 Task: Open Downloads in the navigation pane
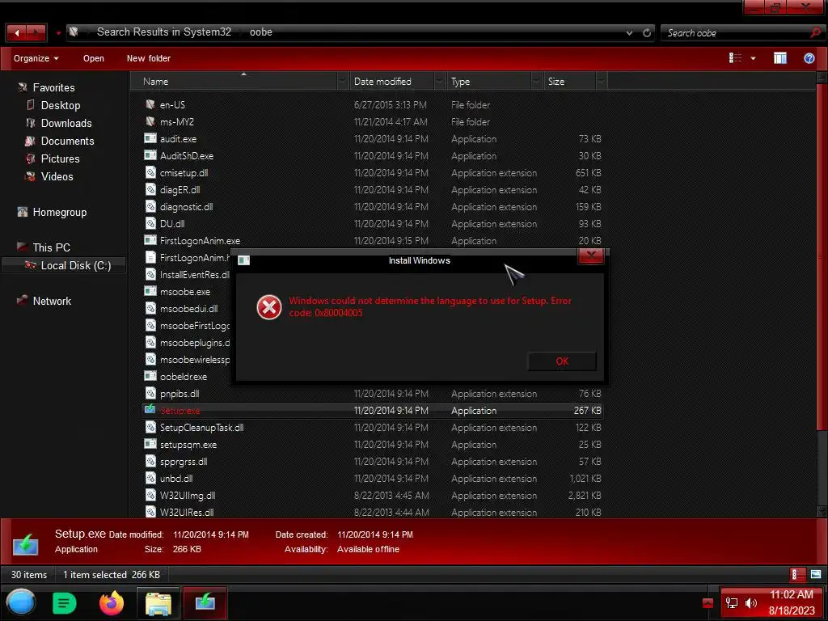[66, 123]
